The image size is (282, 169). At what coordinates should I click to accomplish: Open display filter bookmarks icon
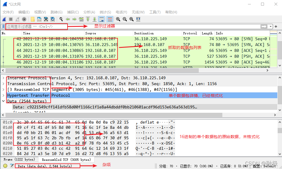[3, 27]
